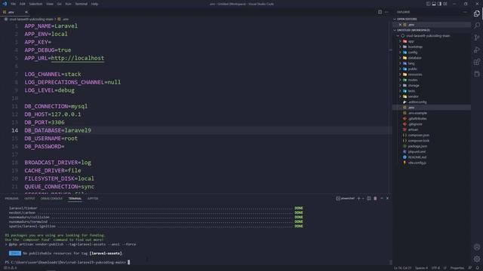Switch to the Debug Console tab

click(x=51, y=199)
